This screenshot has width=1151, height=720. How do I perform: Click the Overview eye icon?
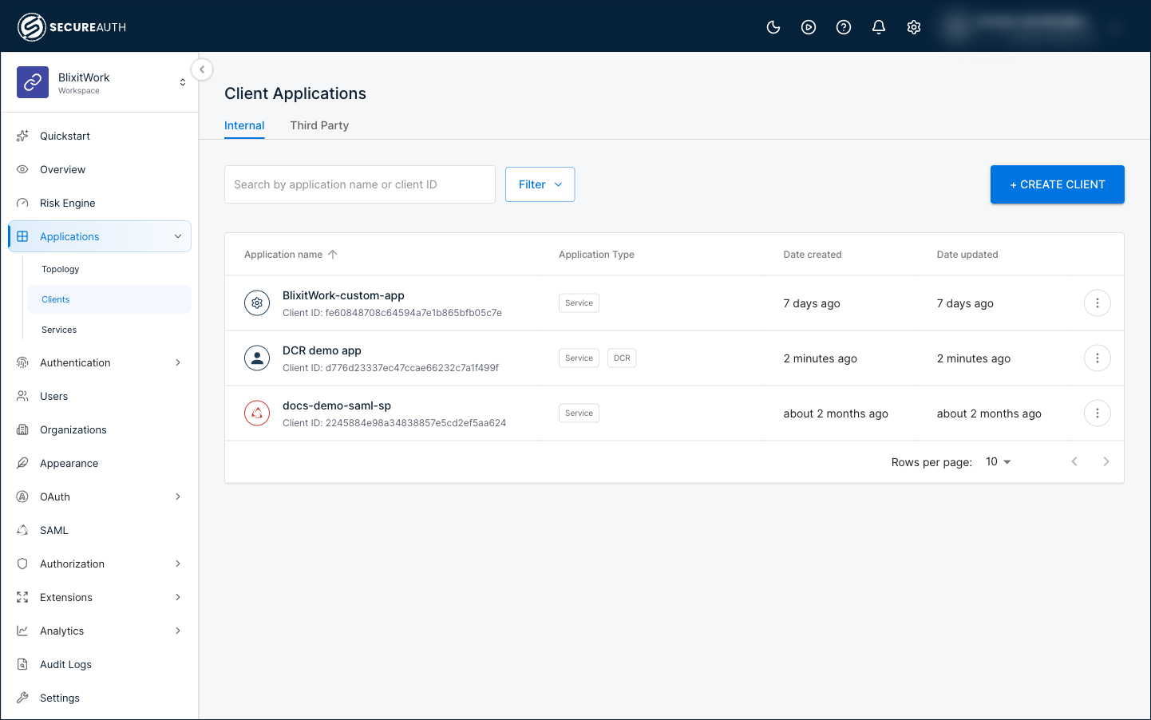(x=22, y=169)
